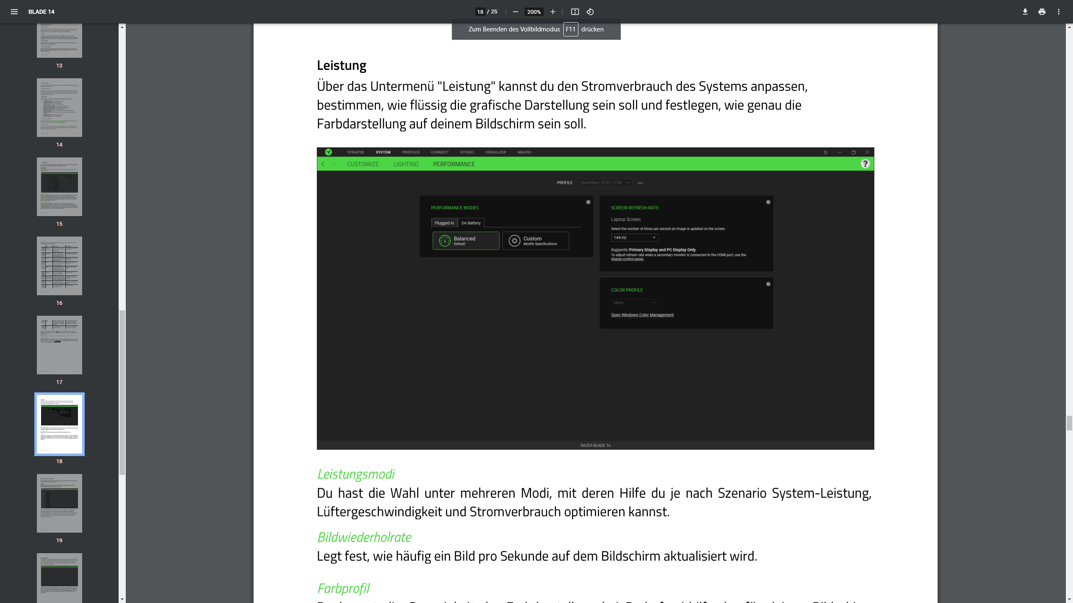
Task: Click the zoom out minus icon
Action: click(x=516, y=12)
